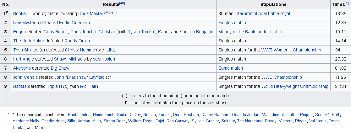
Task: Click the Note 1 superscript reference
Action: point(111,12)
